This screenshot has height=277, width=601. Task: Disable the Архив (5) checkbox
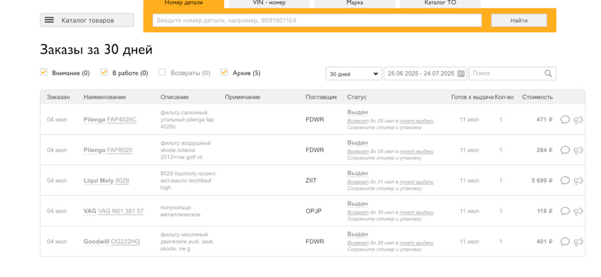pyautogui.click(x=224, y=73)
